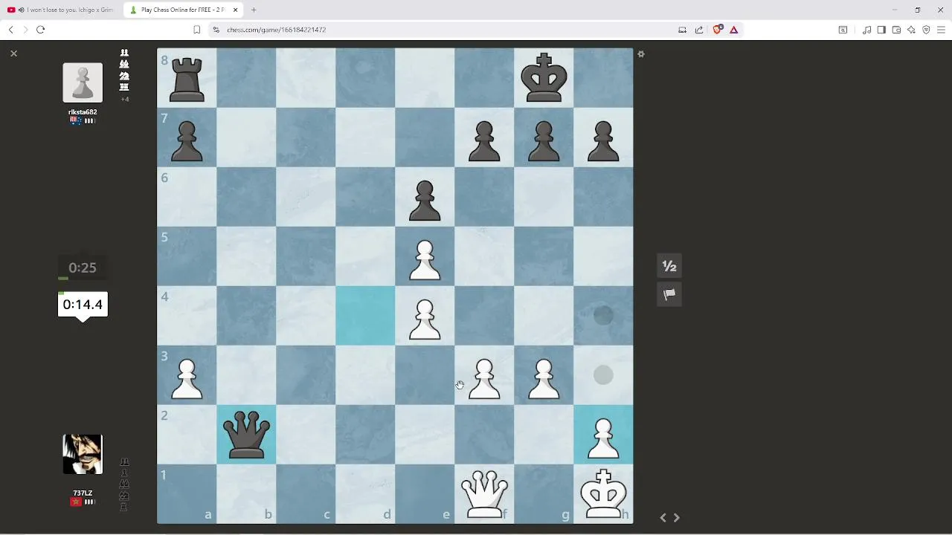The image size is (952, 535).
Task: Open opponent riksta682's avatar
Action: pyautogui.click(x=83, y=82)
